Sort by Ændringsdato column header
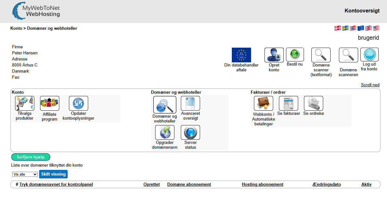The height and width of the screenshot is (213, 387). point(326,185)
